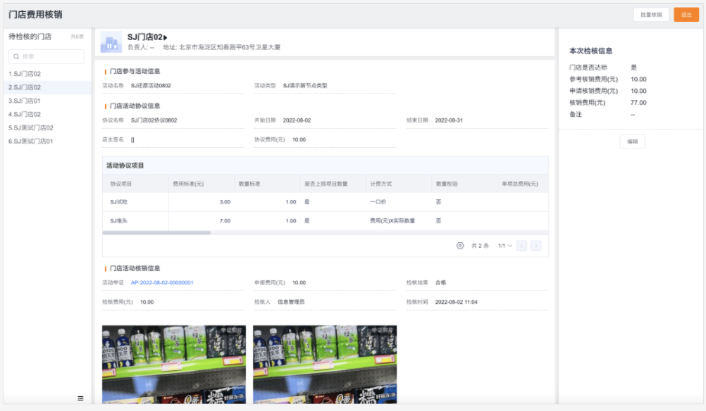Image resolution: width=706 pixels, height=411 pixels.
Task: Click the agreement table horizontal scrollbar
Action: (156, 233)
